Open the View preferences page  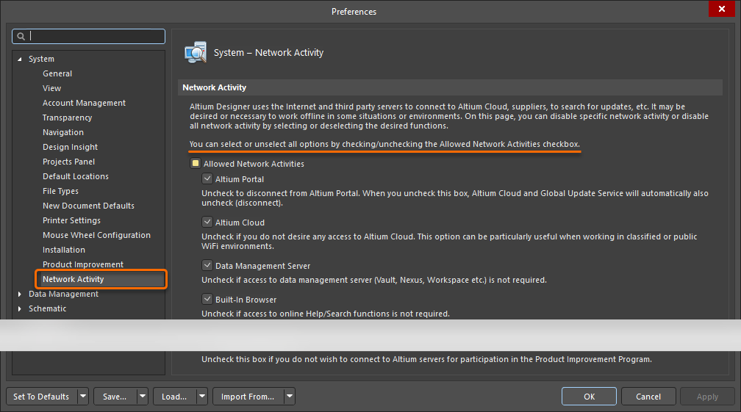pyautogui.click(x=51, y=88)
